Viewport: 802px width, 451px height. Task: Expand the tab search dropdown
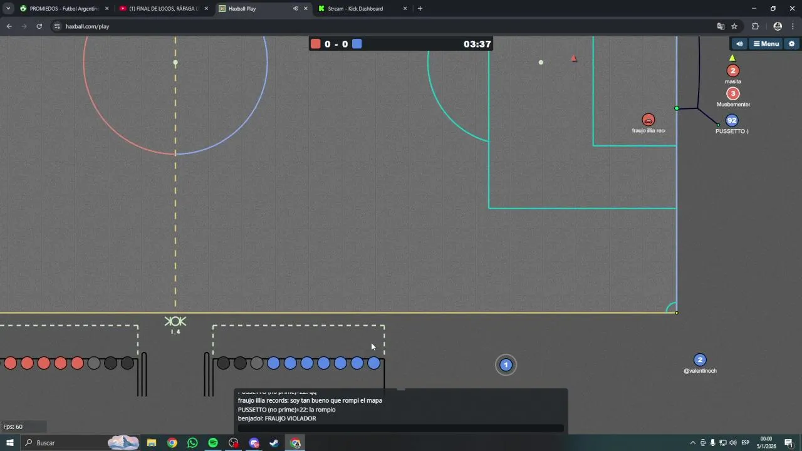pos(8,9)
